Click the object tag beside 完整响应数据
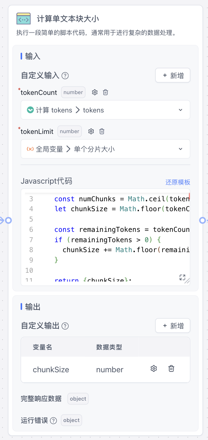 tap(78, 399)
